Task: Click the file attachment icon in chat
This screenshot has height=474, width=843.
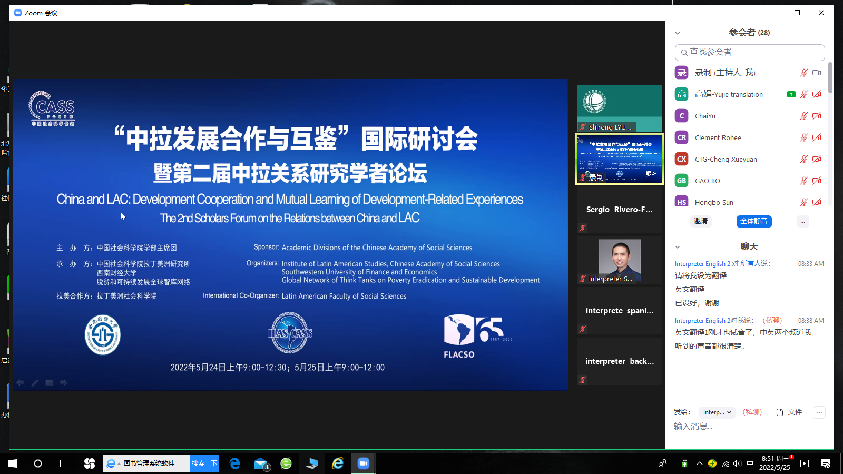Action: (780, 412)
